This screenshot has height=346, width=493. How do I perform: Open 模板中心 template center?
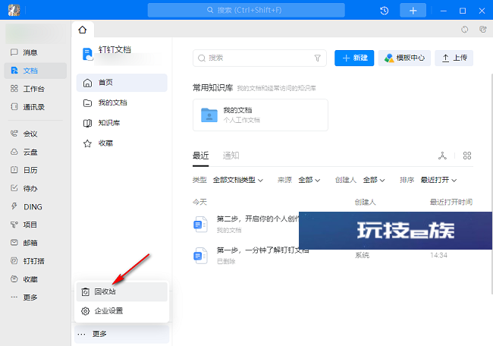pos(404,58)
